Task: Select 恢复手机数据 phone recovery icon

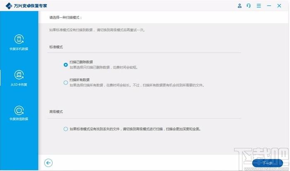Action: pos(19,39)
